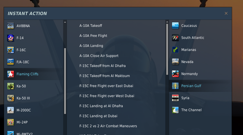This screenshot has height=135, width=243.
Task: Switch map to Syria
Action: (x=200, y=98)
